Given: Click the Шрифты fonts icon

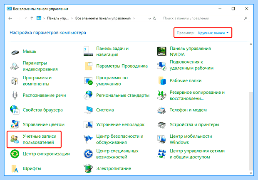Looking at the screenshot, I should click(15, 168).
